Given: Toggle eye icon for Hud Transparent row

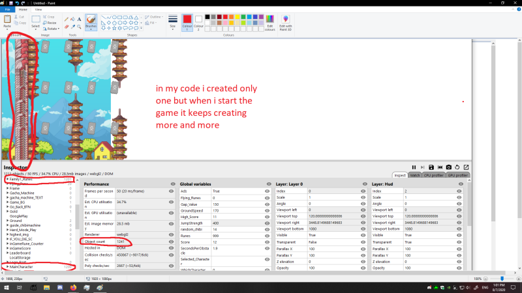Looking at the screenshot, I should [459, 242].
